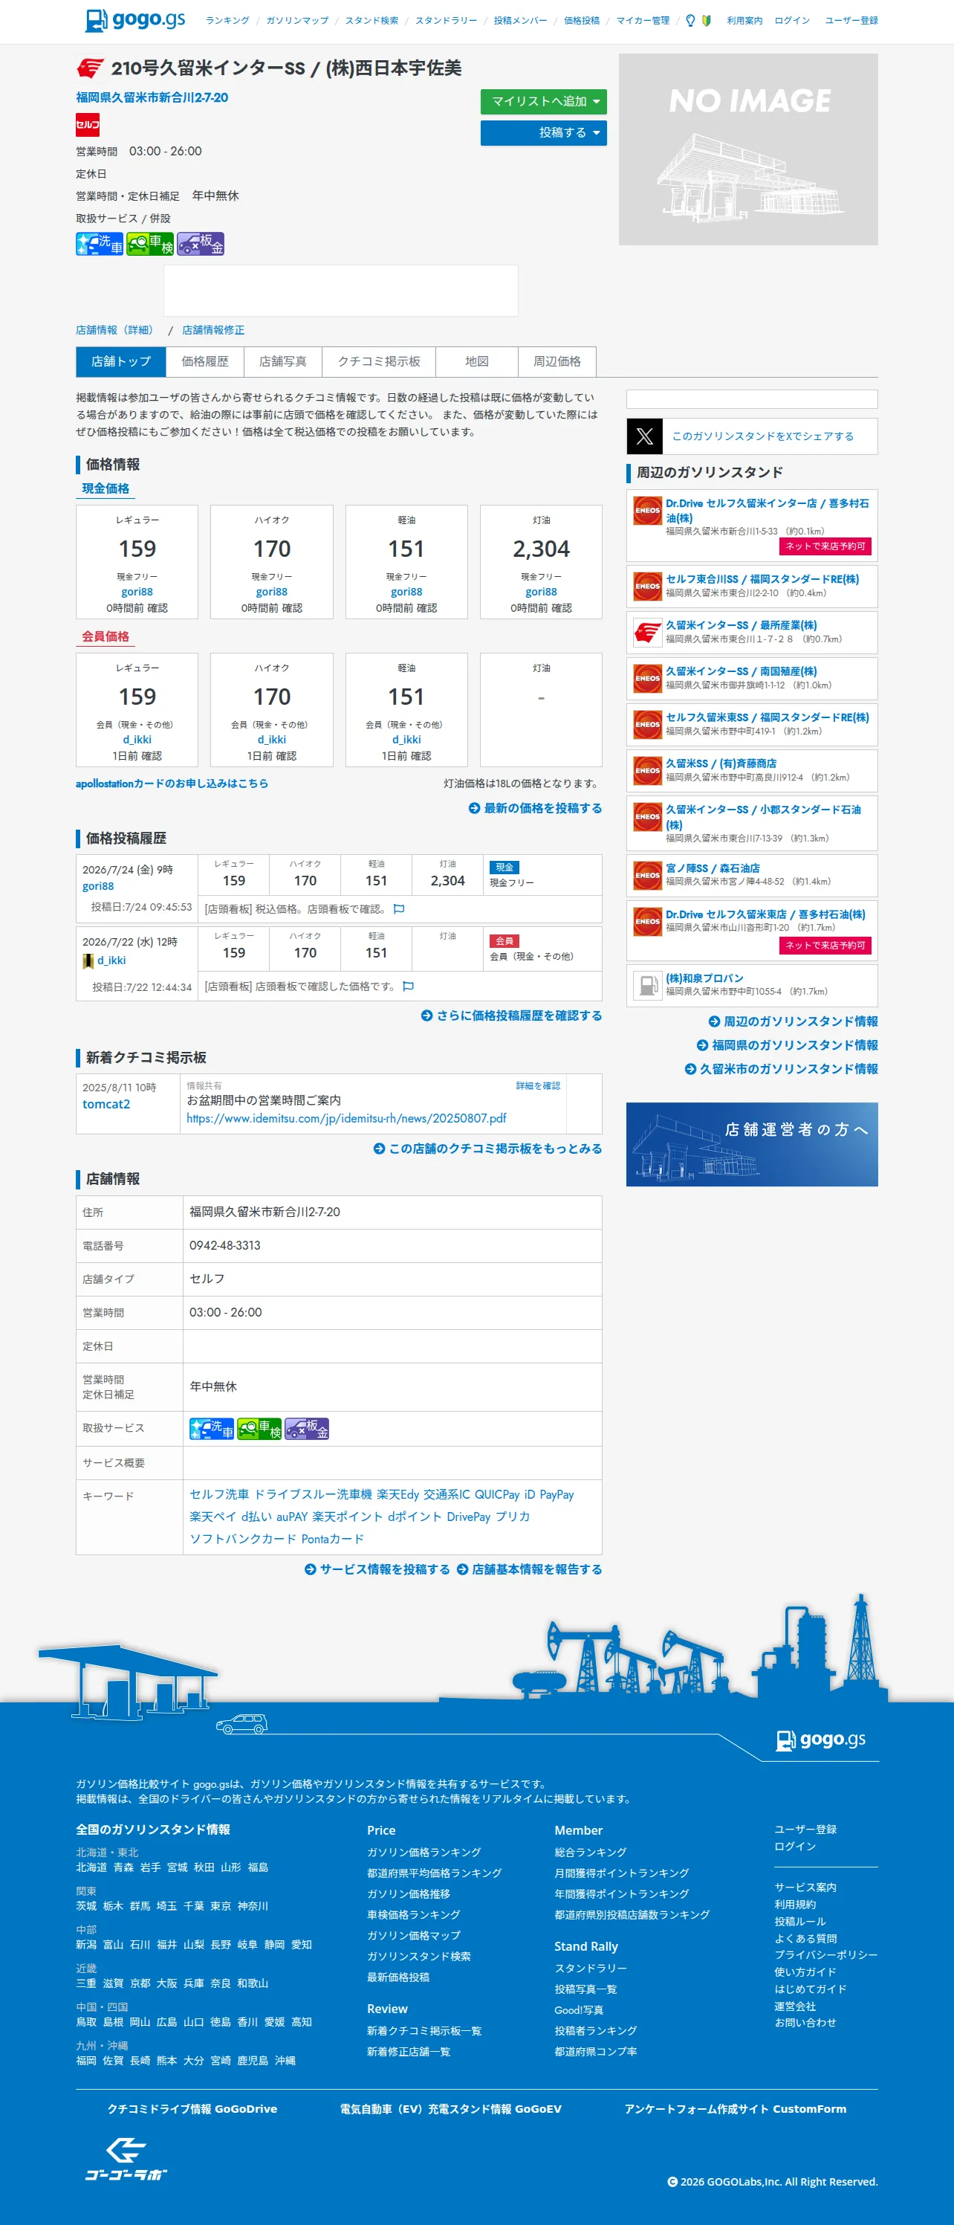Click the badge icon beside d_ikki in price history
This screenshot has height=2225, width=954.
coord(88,960)
